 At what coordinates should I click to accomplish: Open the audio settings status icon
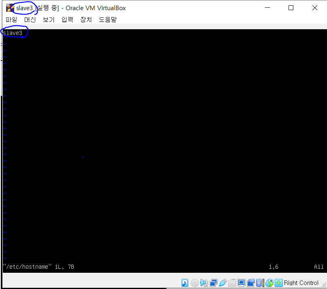tap(204, 283)
